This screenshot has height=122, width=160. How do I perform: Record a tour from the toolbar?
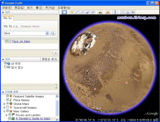[93, 12]
